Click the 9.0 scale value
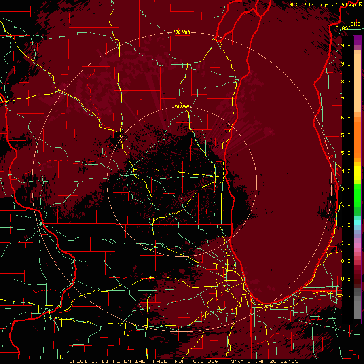 [x=346, y=63]
